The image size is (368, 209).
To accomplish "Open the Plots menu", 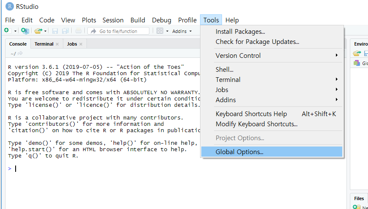I will (89, 20).
